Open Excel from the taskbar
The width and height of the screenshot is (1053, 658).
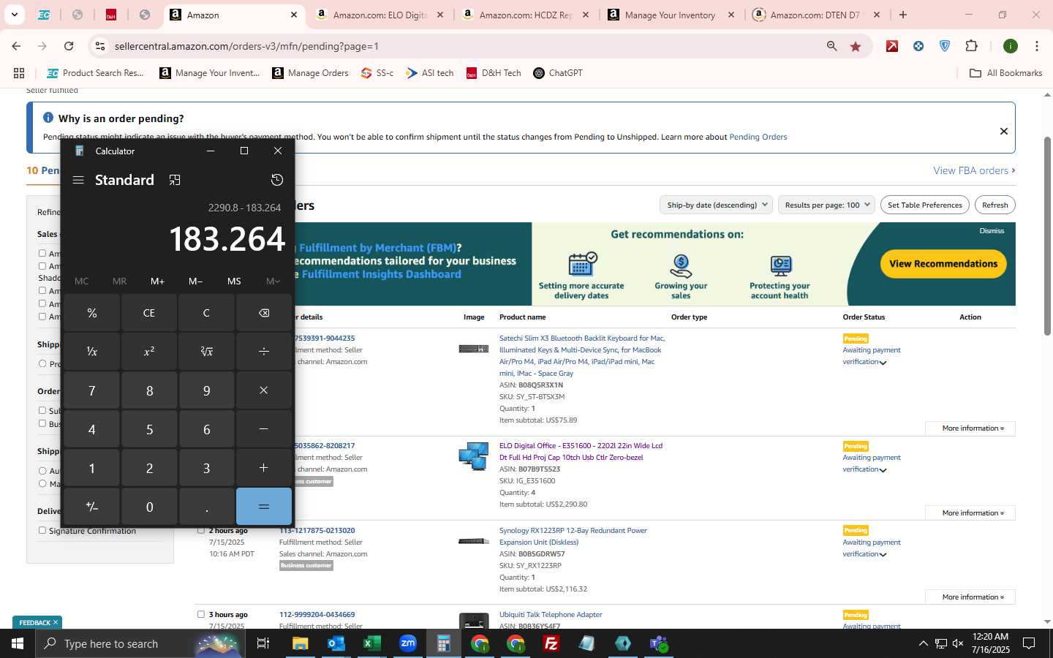[x=371, y=643]
